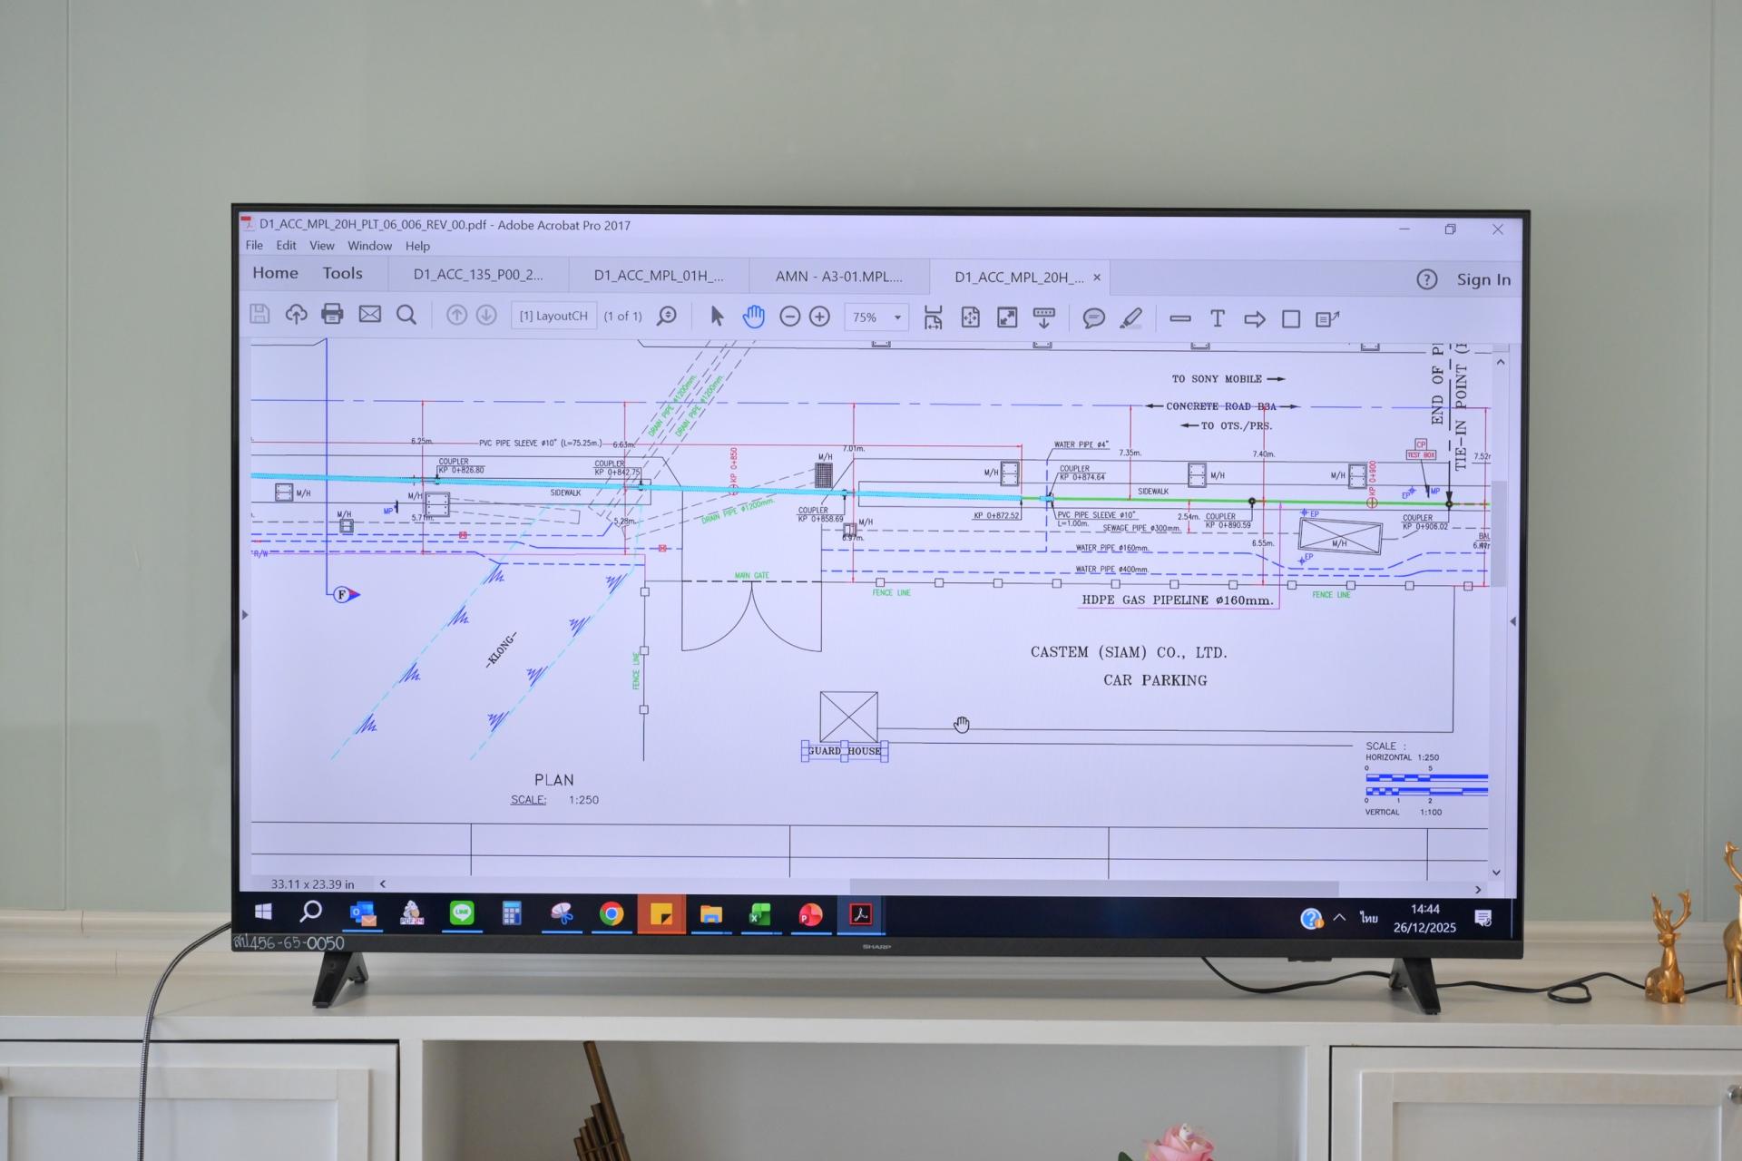This screenshot has width=1742, height=1161.
Task: Switch to the AMN - A3-01.MPL tab
Action: [x=838, y=277]
